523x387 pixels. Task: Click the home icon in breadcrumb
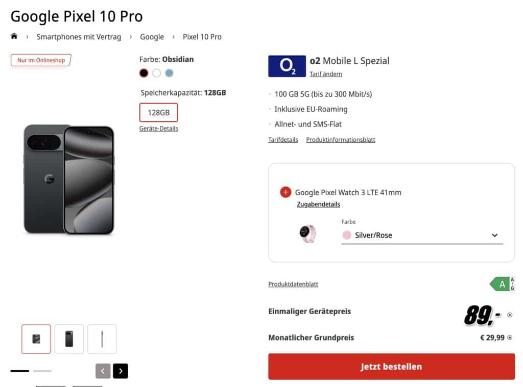tap(14, 36)
